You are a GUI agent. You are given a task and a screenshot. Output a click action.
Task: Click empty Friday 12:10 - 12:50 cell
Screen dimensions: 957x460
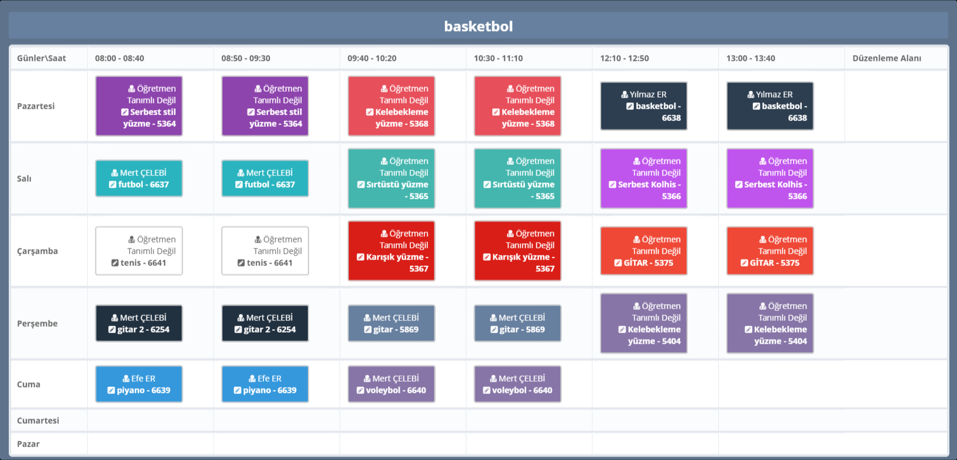655,385
